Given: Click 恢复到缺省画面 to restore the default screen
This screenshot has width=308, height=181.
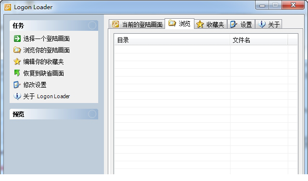Looking at the screenshot, I should (x=43, y=73).
